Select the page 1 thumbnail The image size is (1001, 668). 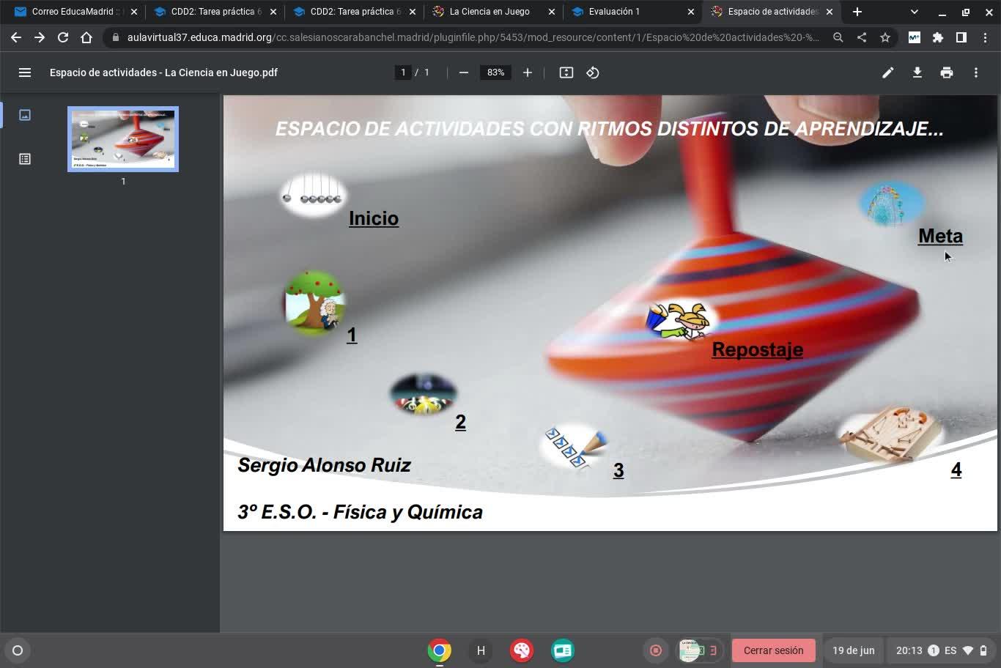(x=123, y=139)
